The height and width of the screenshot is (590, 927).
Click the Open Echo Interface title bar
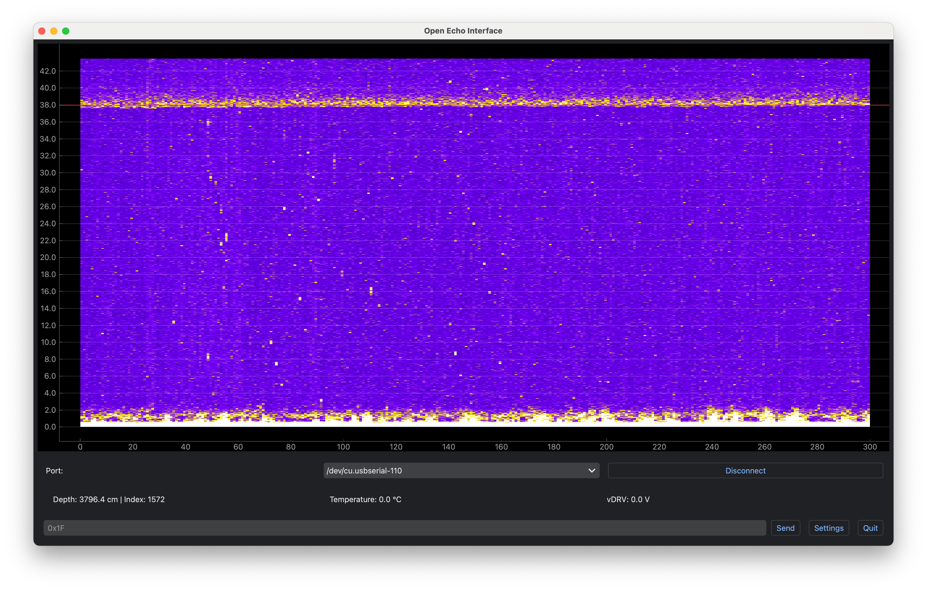(463, 31)
